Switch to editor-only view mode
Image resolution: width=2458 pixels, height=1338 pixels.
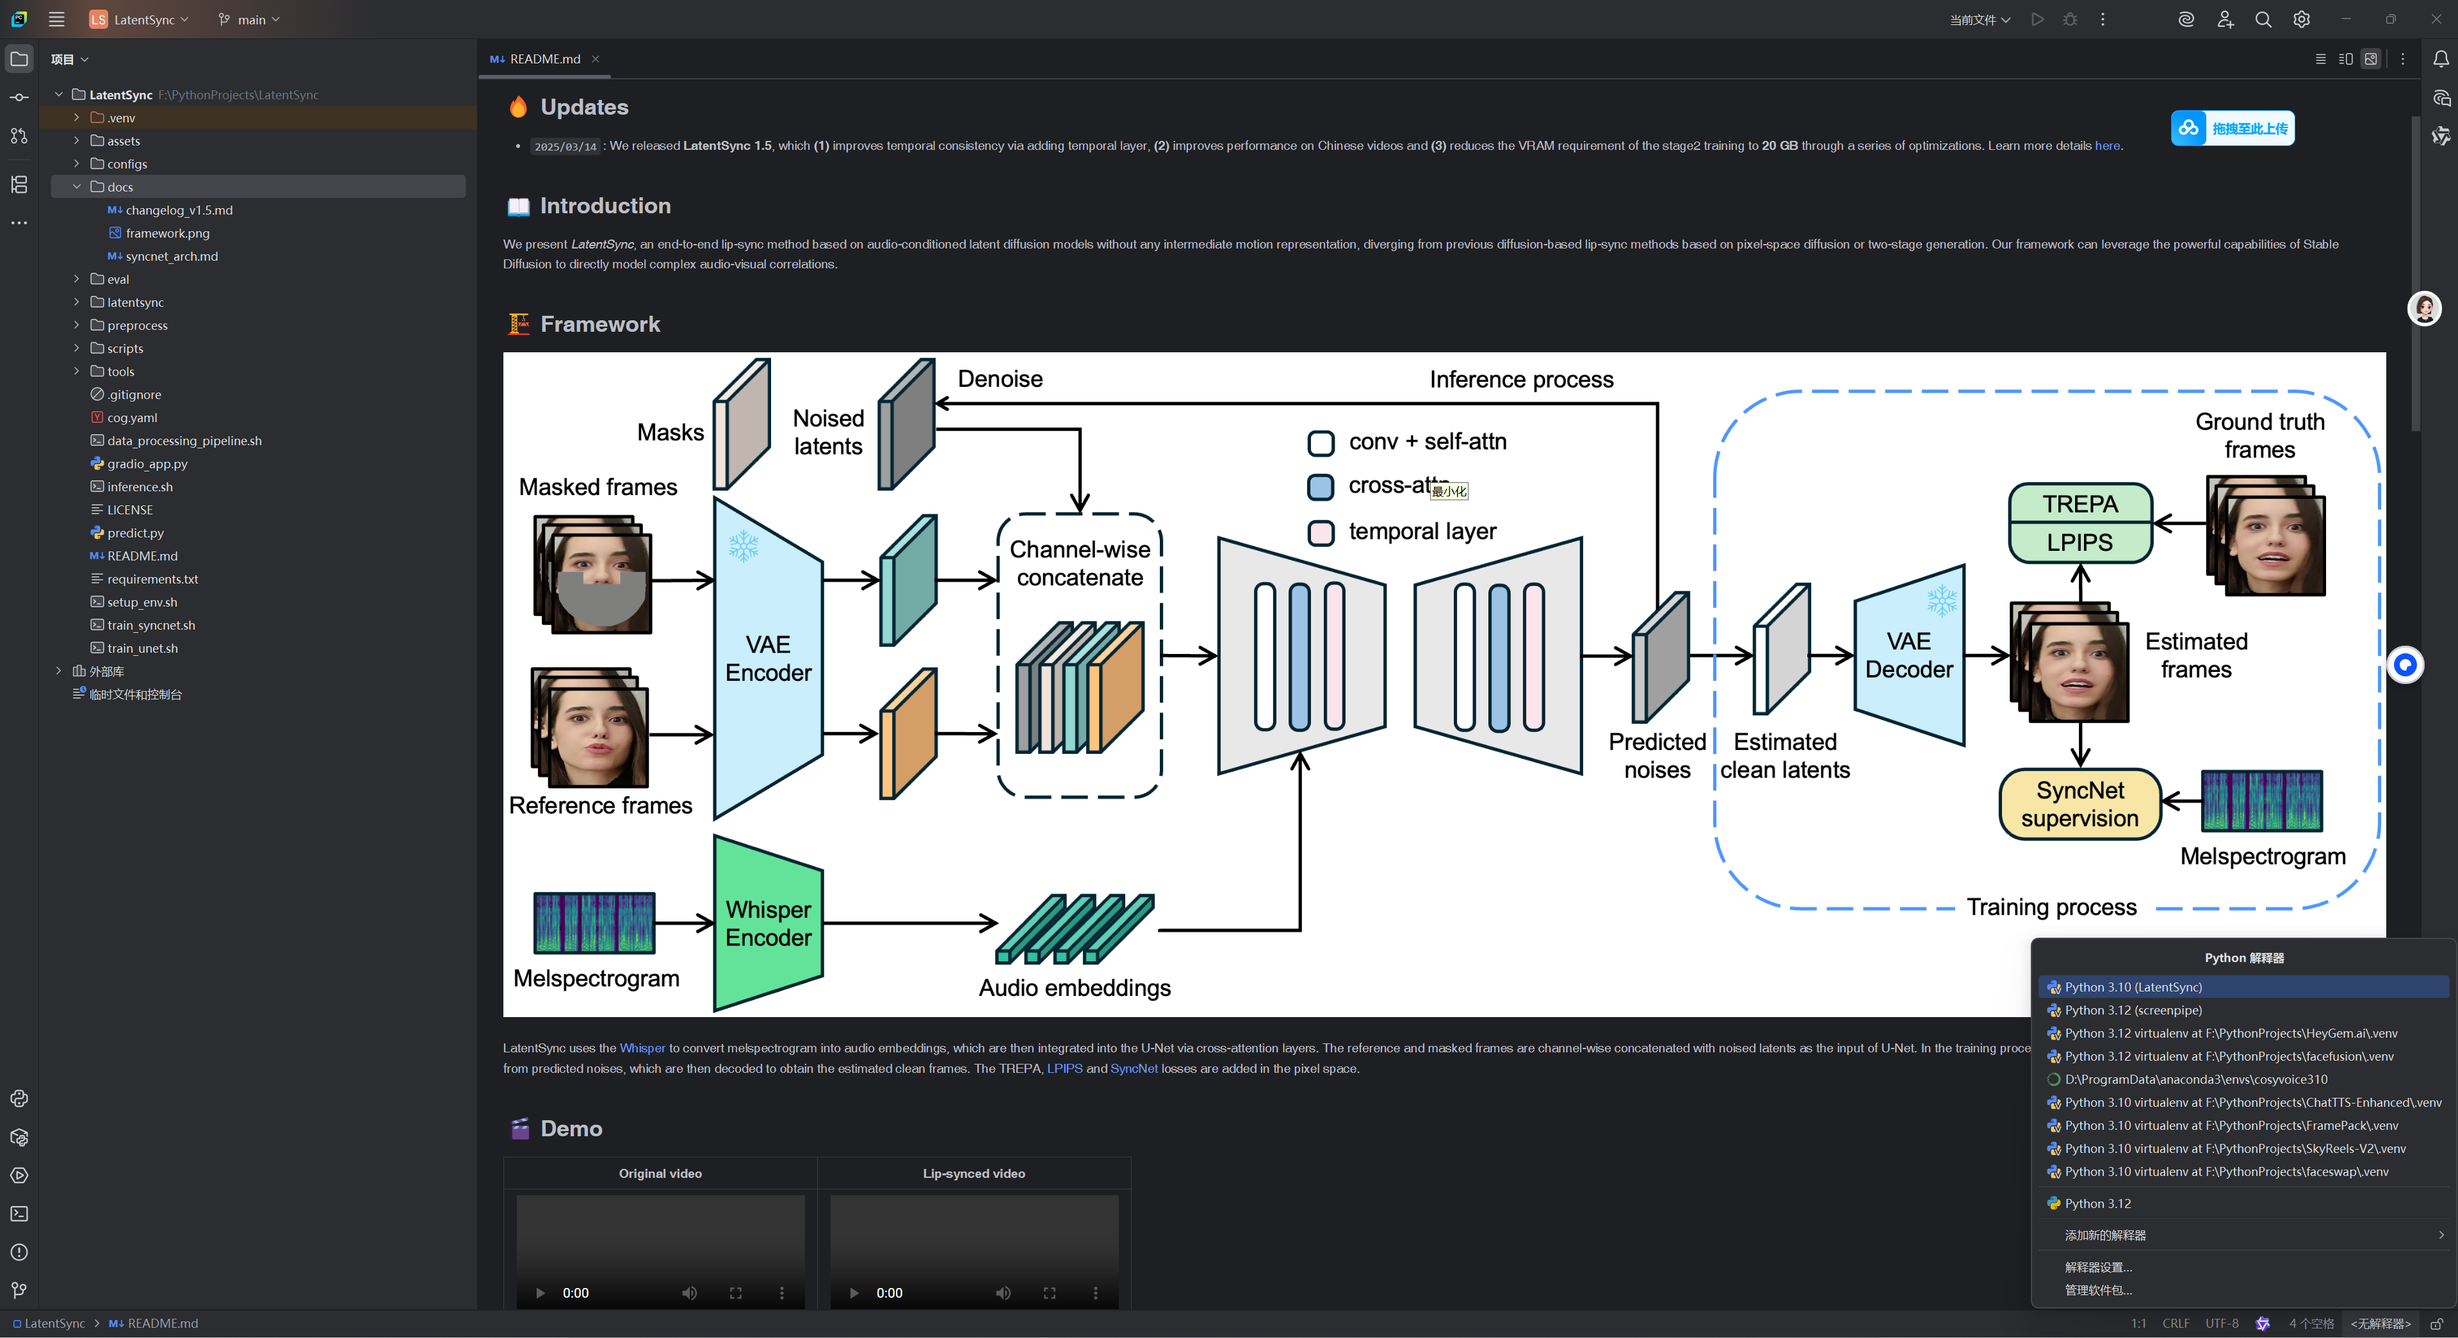click(2320, 59)
